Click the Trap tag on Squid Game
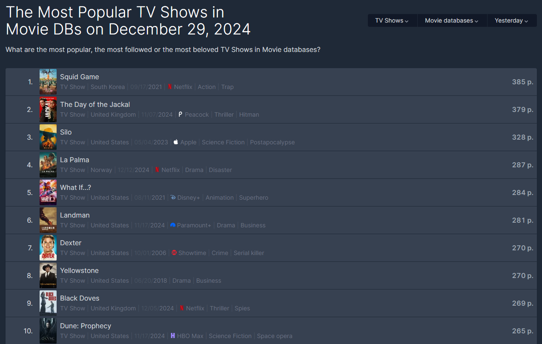Screen dimensions: 542x344 pyautogui.click(x=227, y=87)
